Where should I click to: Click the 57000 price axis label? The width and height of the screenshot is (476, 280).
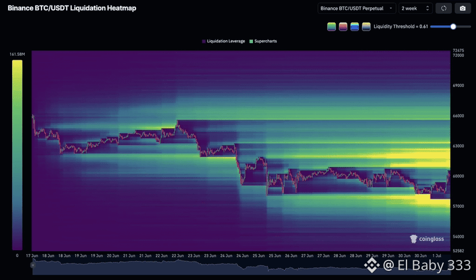[458, 206]
